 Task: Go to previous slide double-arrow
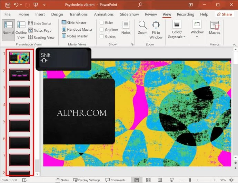(x=236, y=163)
